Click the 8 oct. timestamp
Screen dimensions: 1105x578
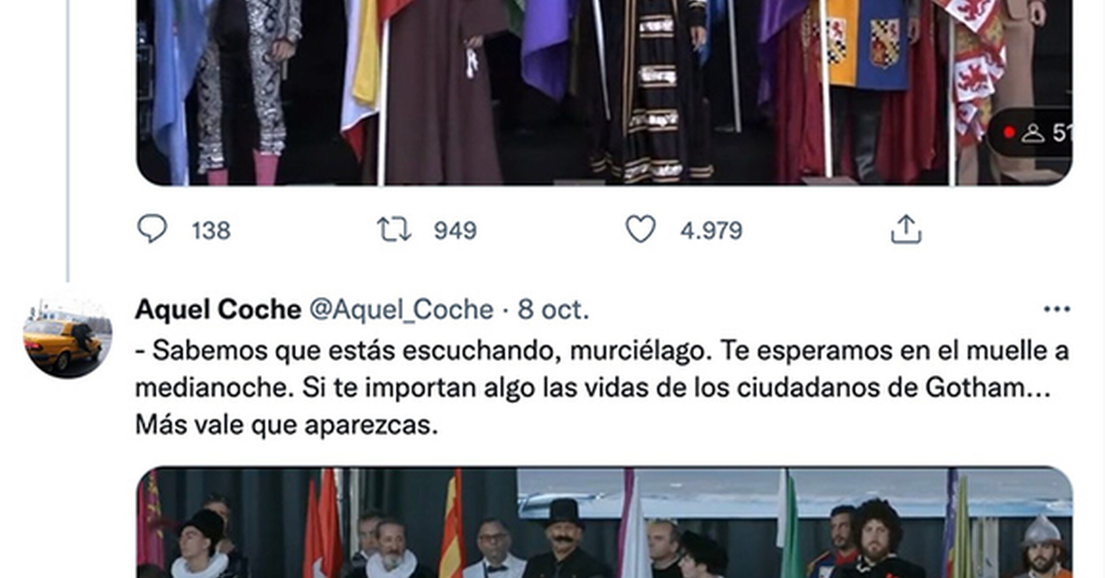[553, 310]
